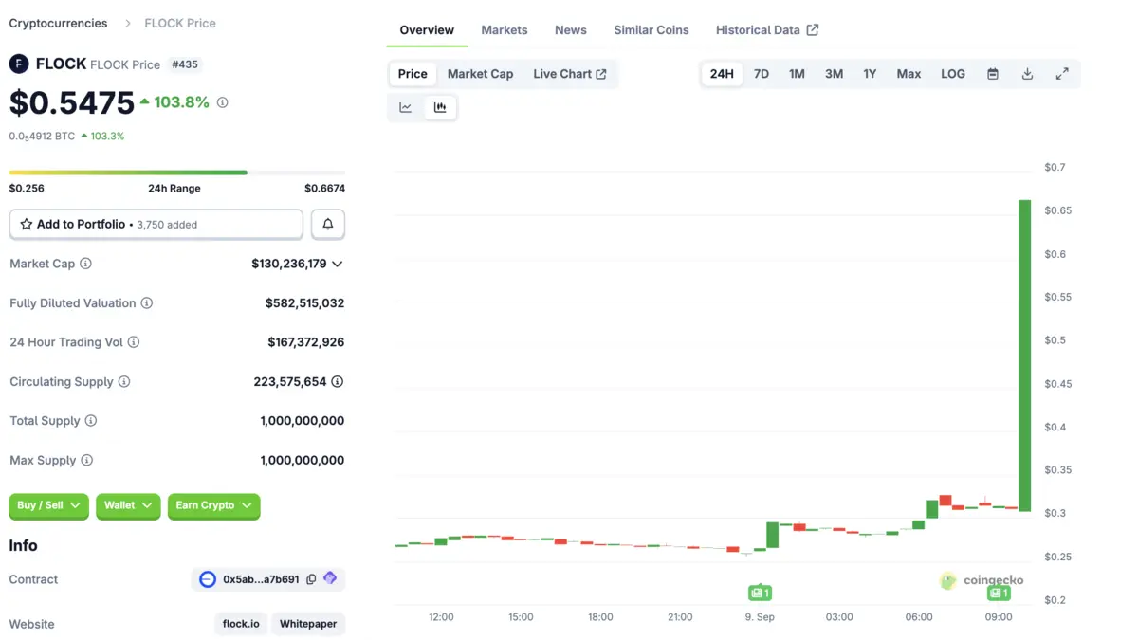Image resolution: width=1138 pixels, height=640 pixels.
Task: Open the Similar Coins tab
Action: click(651, 30)
